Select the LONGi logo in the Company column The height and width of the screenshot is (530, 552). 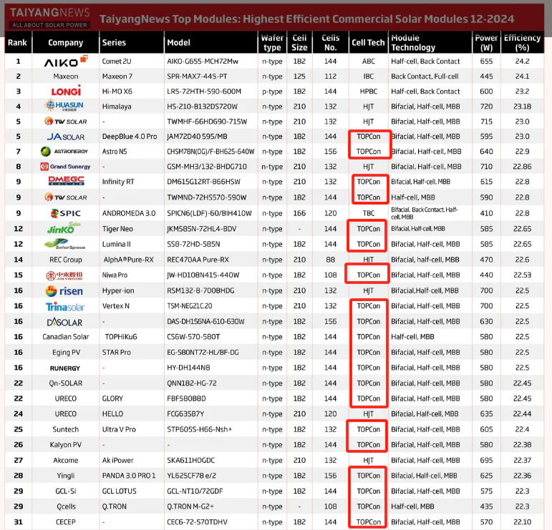click(66, 91)
